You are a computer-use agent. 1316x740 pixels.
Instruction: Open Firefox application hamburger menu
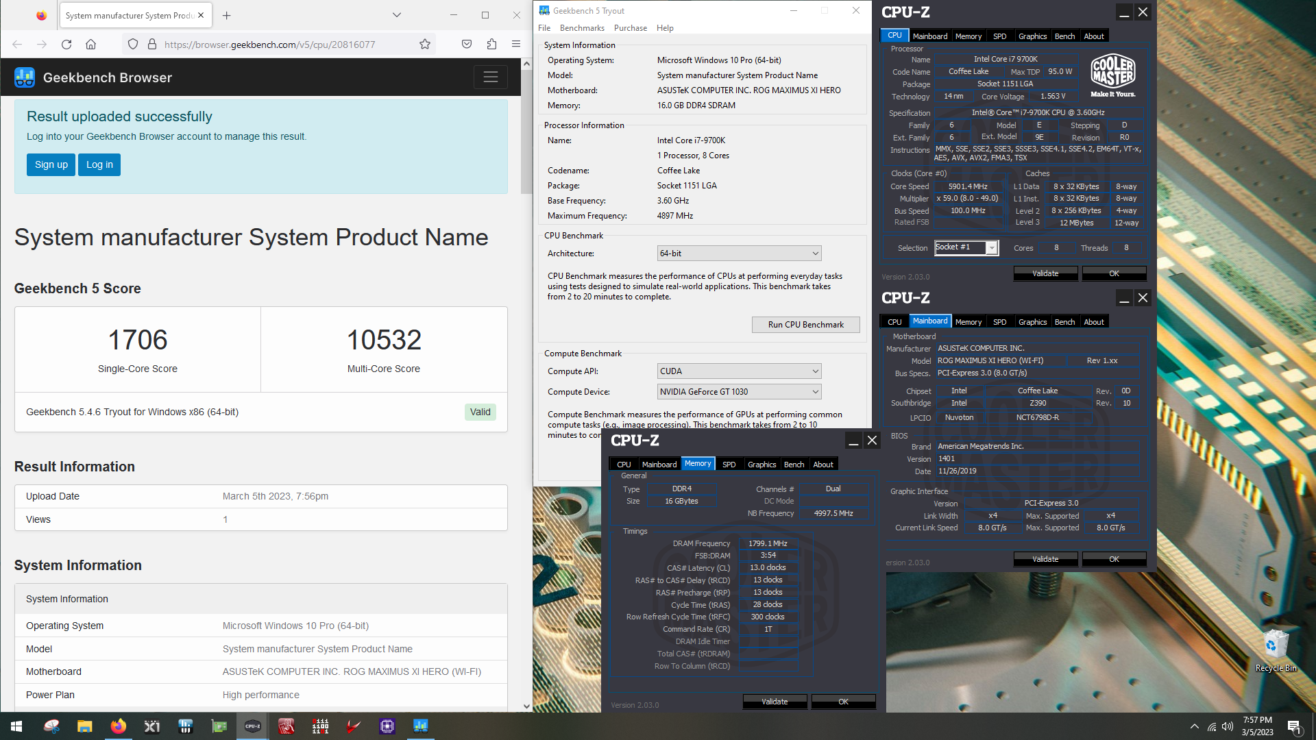click(x=516, y=45)
